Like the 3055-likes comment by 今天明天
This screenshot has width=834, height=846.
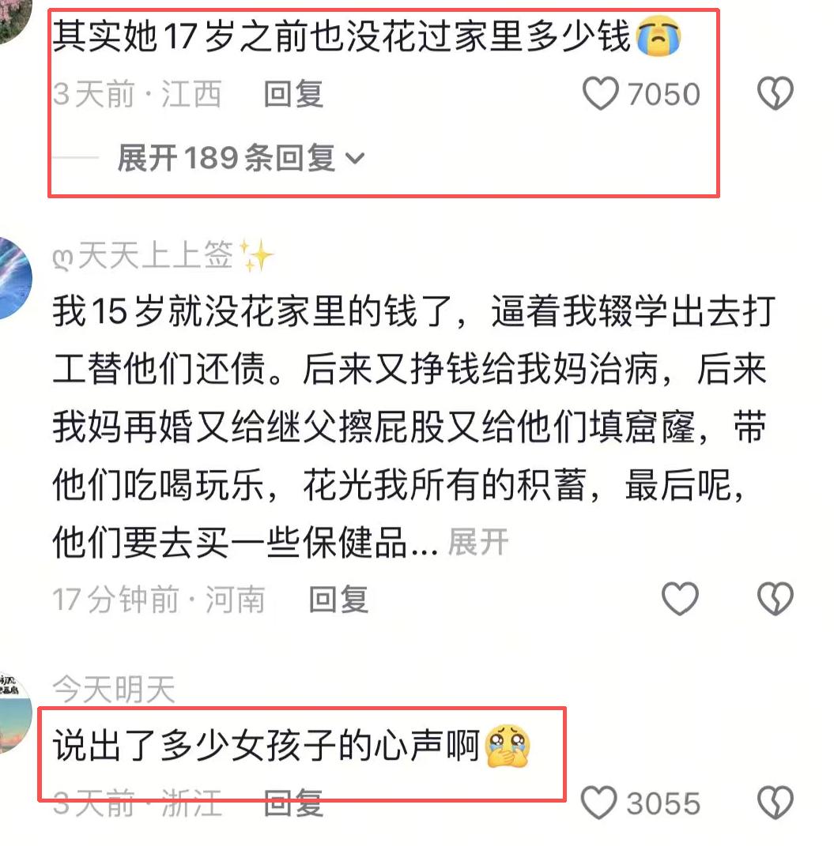(x=599, y=803)
